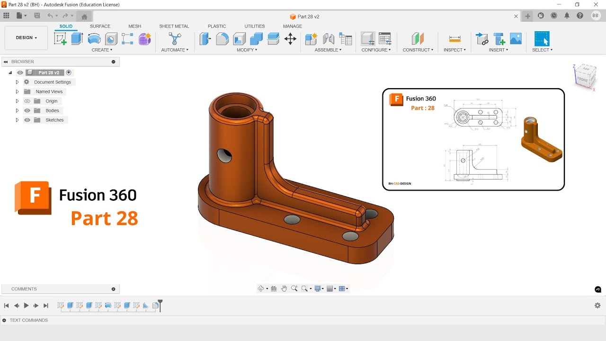
Task: Switch to the MESH tab
Action: pyautogui.click(x=134, y=26)
